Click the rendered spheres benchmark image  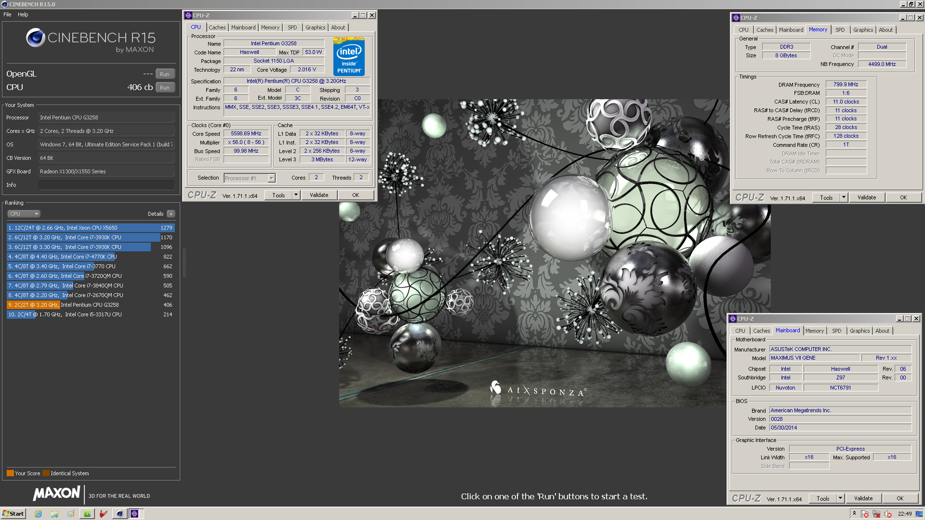(555, 253)
